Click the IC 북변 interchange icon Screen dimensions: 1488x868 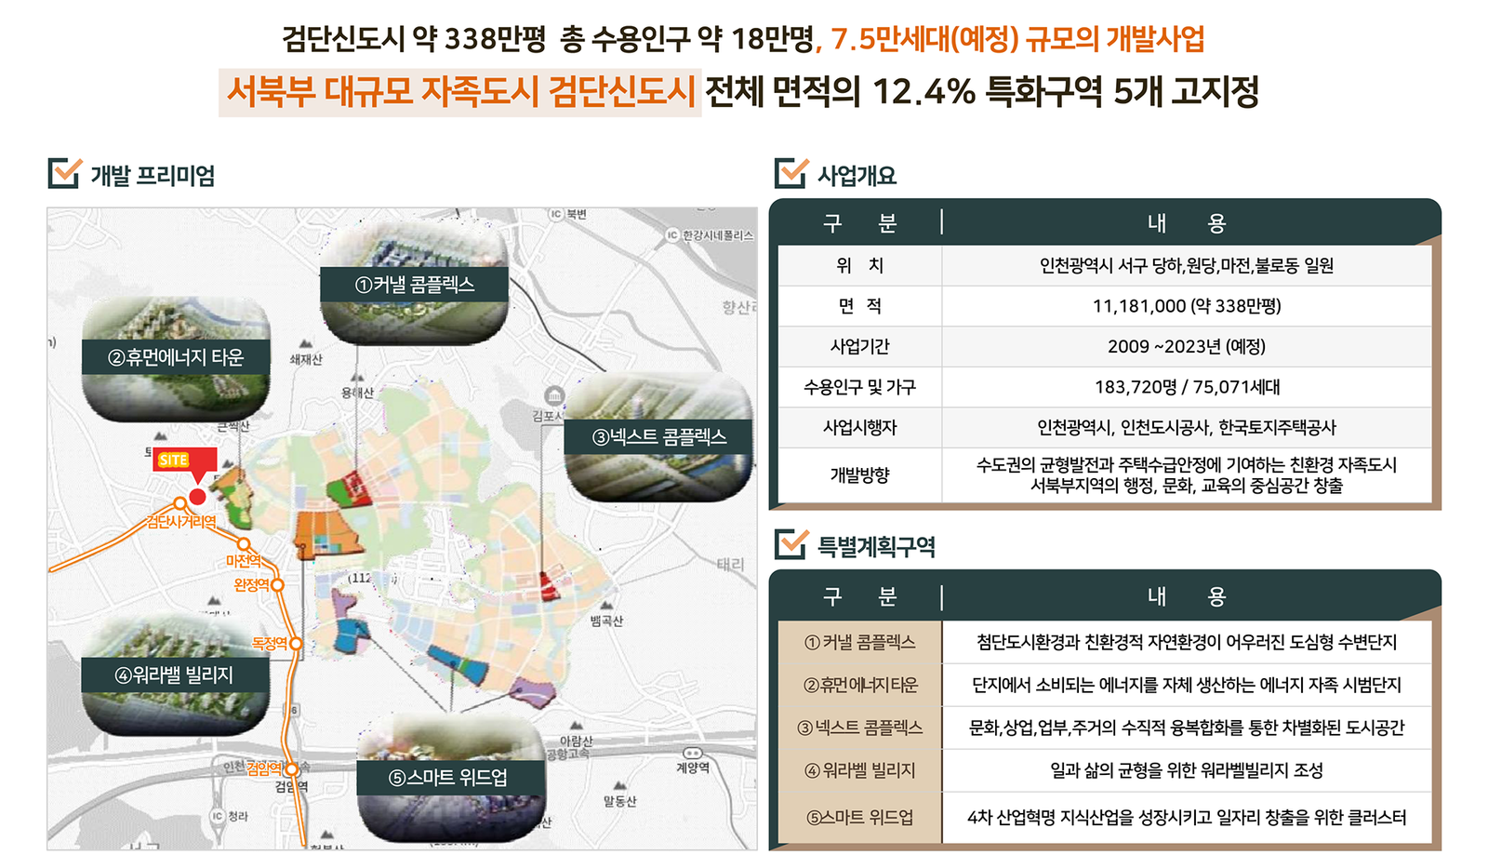coord(555,214)
